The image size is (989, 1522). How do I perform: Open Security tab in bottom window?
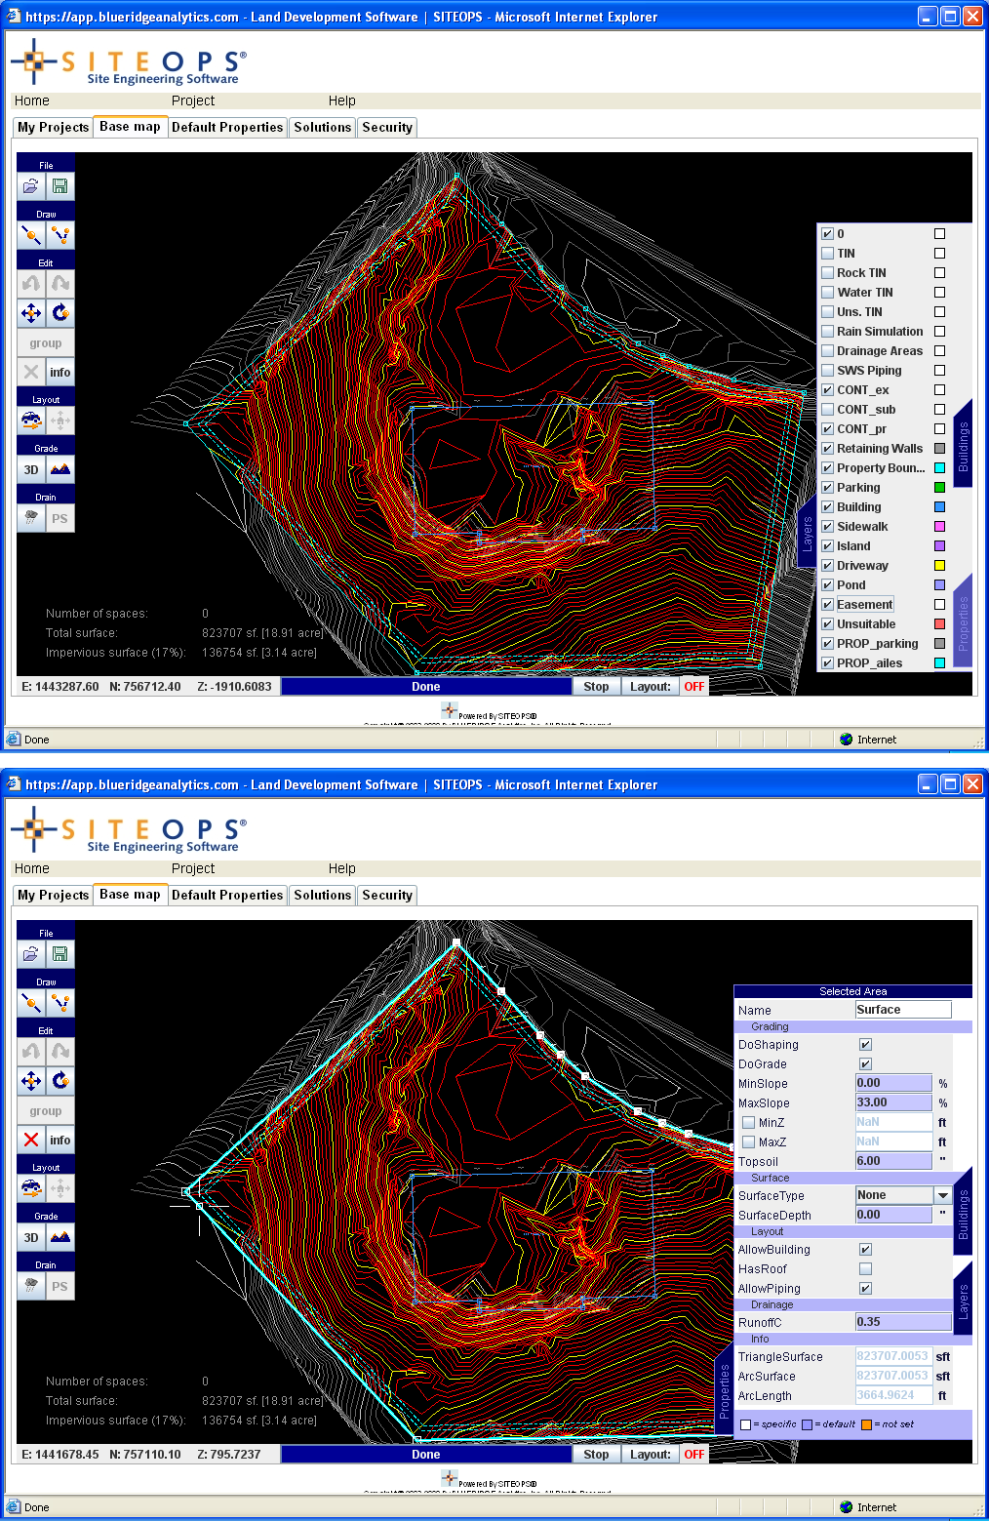(387, 896)
